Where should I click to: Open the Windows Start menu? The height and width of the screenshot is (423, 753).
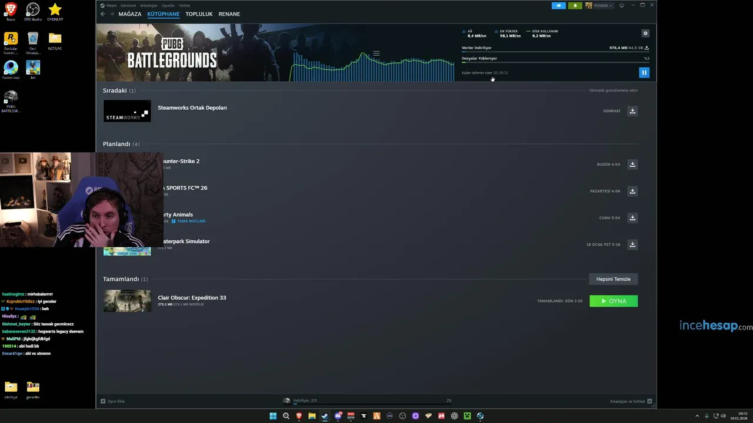[273, 416]
